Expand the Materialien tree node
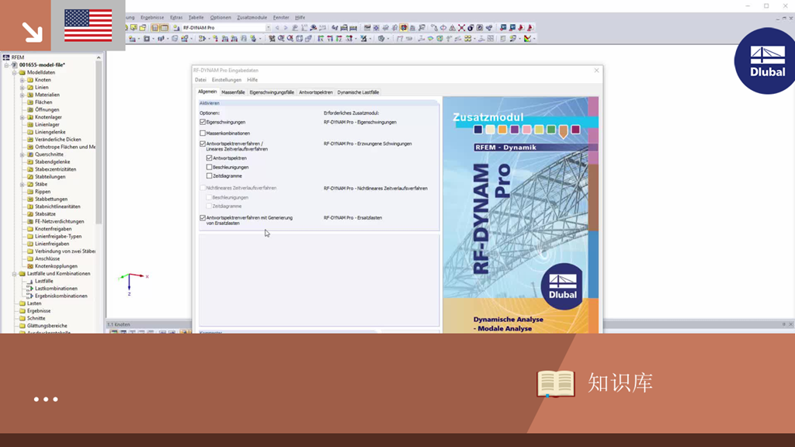The height and width of the screenshot is (447, 795). (x=23, y=95)
